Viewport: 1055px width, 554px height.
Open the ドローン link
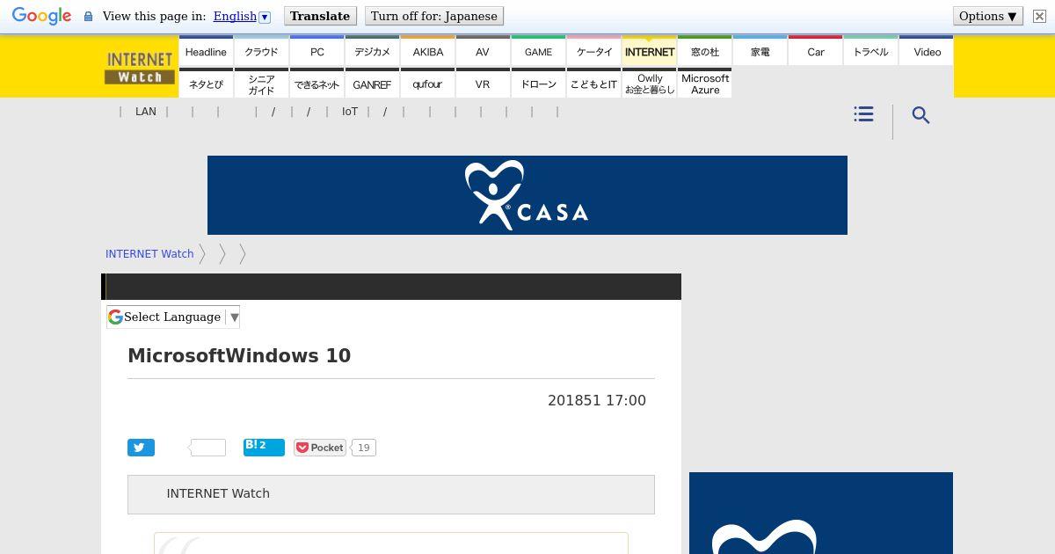coord(538,84)
